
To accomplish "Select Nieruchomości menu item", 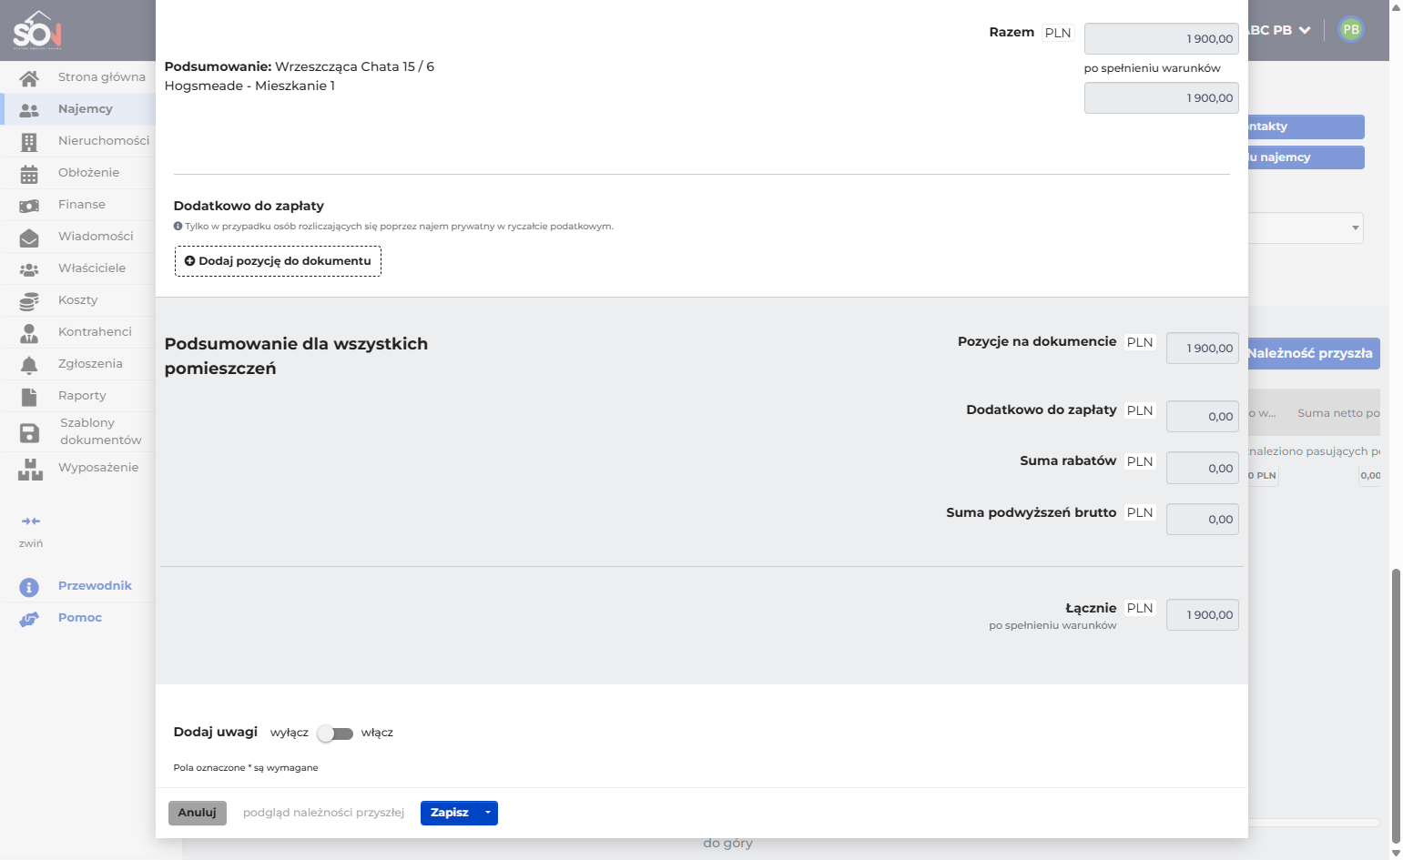I will 104,141.
